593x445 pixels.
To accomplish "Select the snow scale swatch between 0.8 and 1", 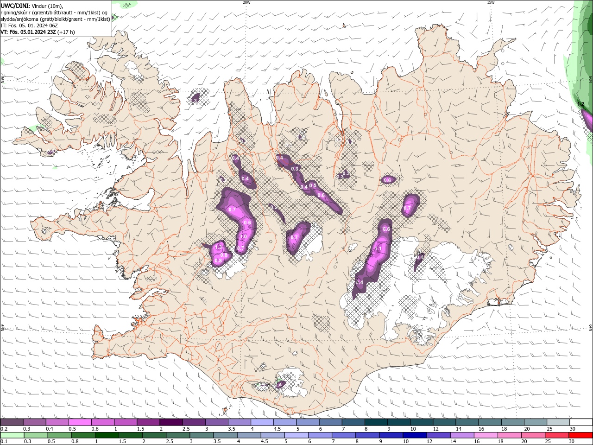I will 102,422.
